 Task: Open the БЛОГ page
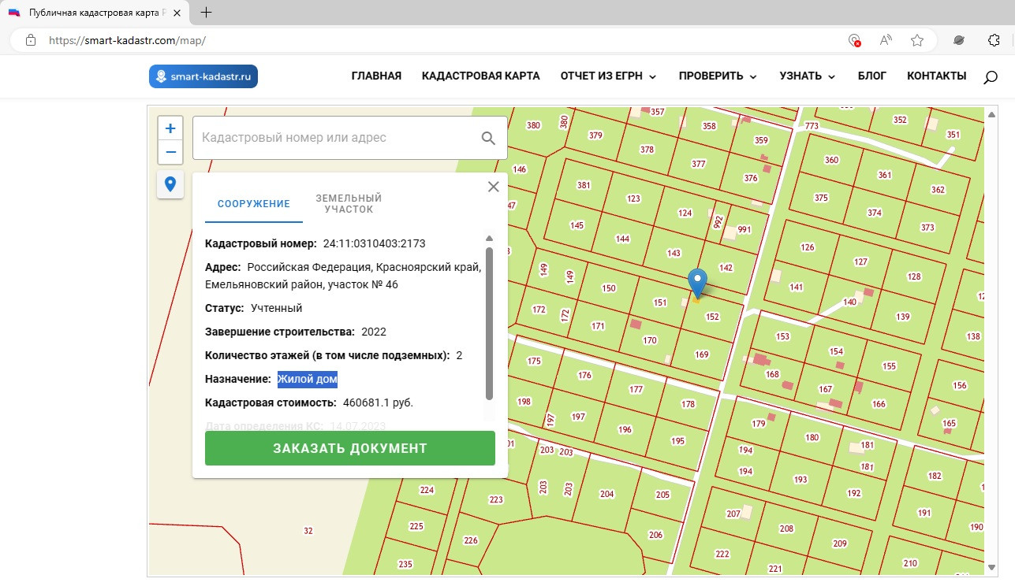click(x=872, y=76)
